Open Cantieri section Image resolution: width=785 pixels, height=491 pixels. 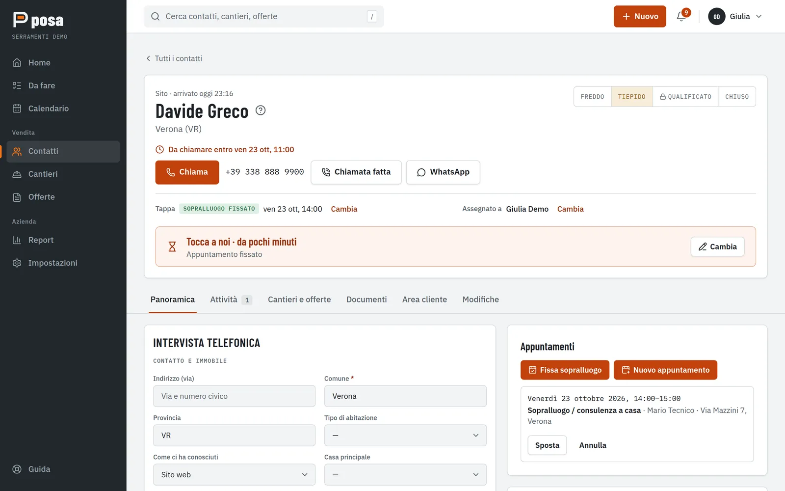[x=63, y=174]
